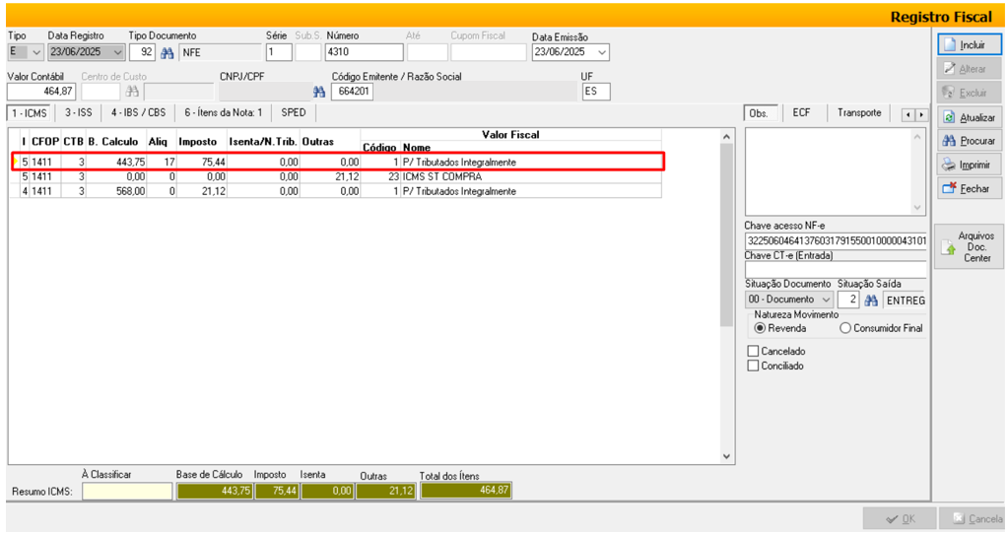Click the grid's vertical scrollbar down arrow
Image resolution: width=1008 pixels, height=535 pixels.
(x=727, y=456)
